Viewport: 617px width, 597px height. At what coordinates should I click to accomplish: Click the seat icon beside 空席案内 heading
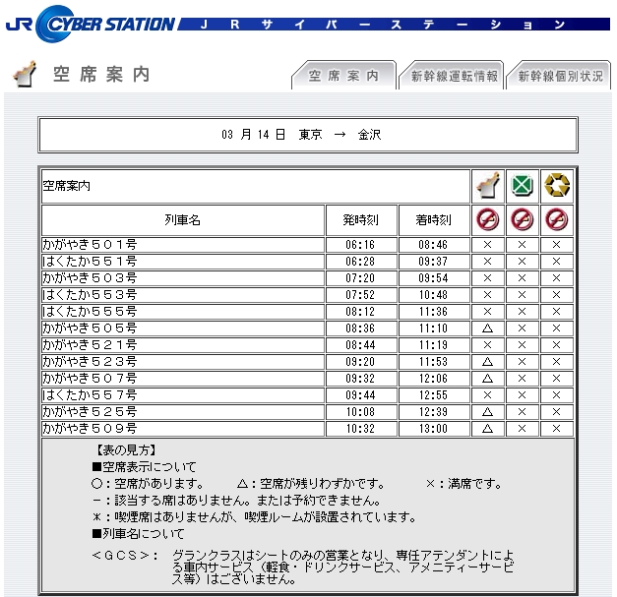[x=25, y=74]
